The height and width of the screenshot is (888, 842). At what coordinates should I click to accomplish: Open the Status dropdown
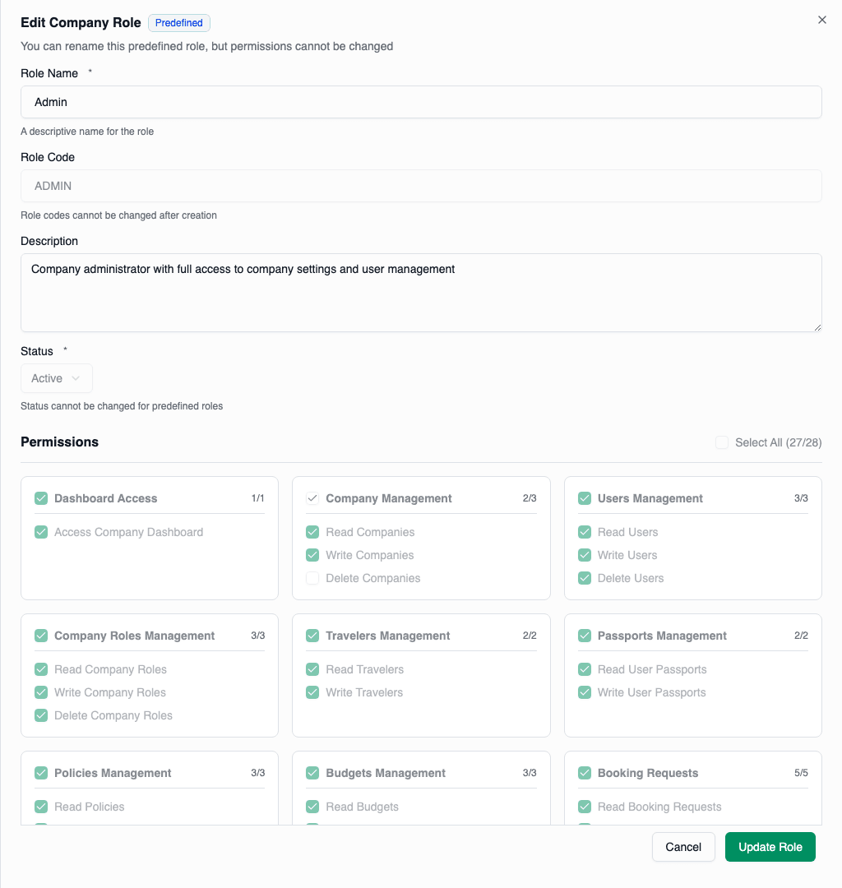56,377
